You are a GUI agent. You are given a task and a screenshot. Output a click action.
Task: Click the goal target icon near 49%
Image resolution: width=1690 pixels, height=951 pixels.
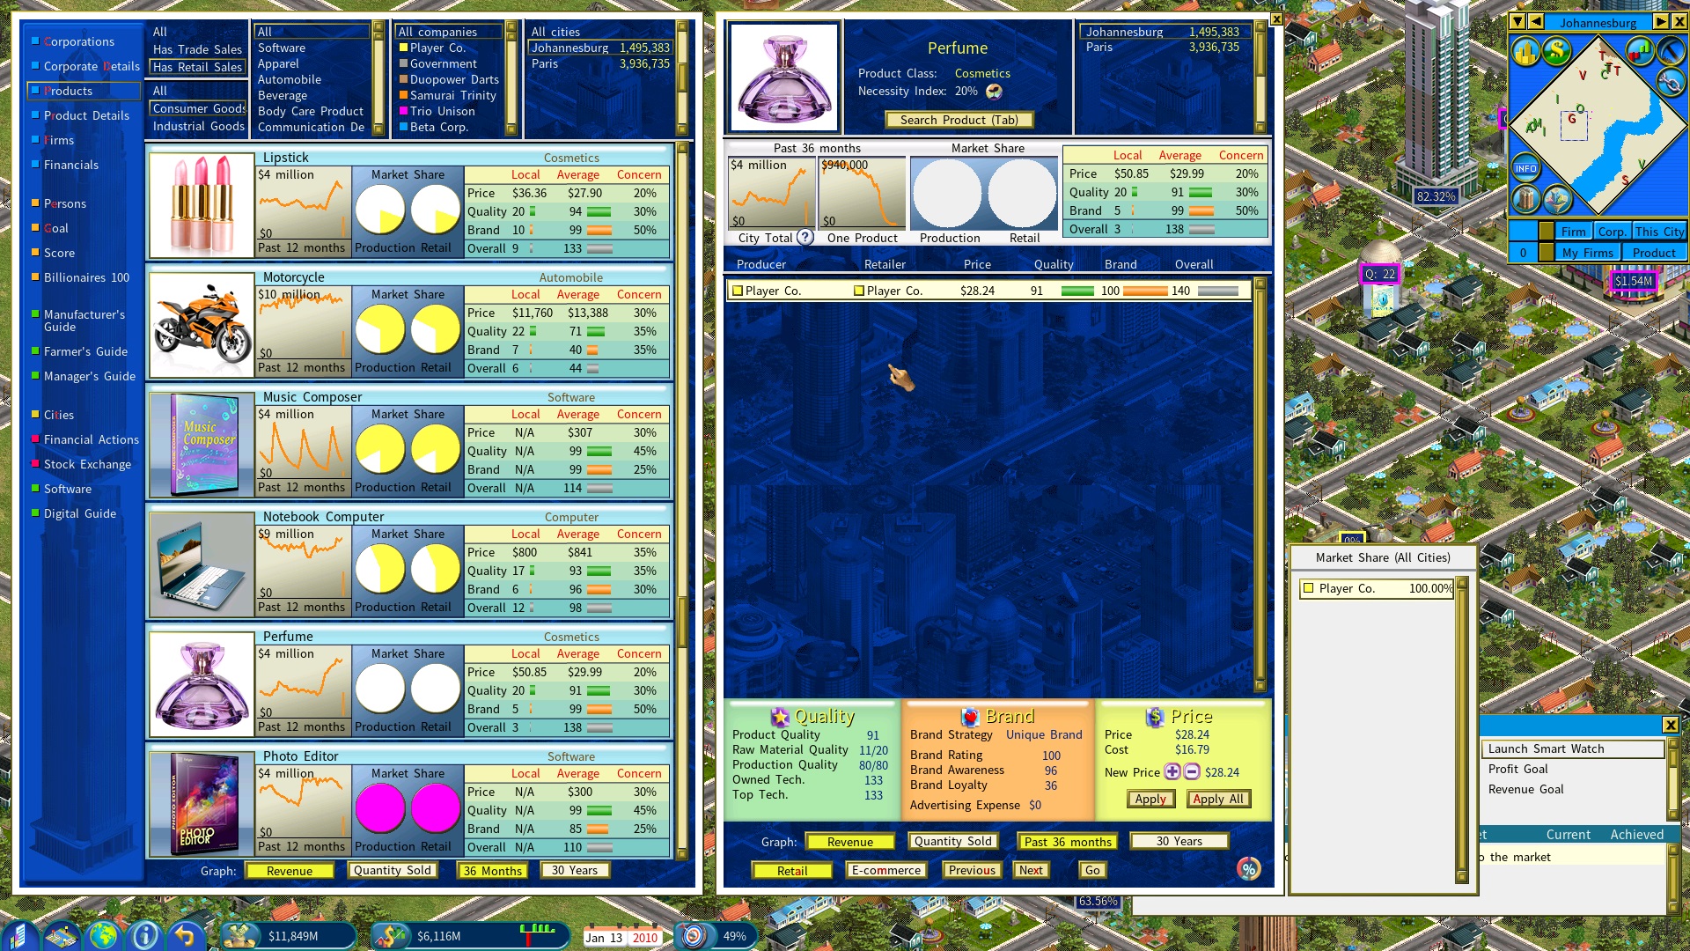click(x=694, y=935)
